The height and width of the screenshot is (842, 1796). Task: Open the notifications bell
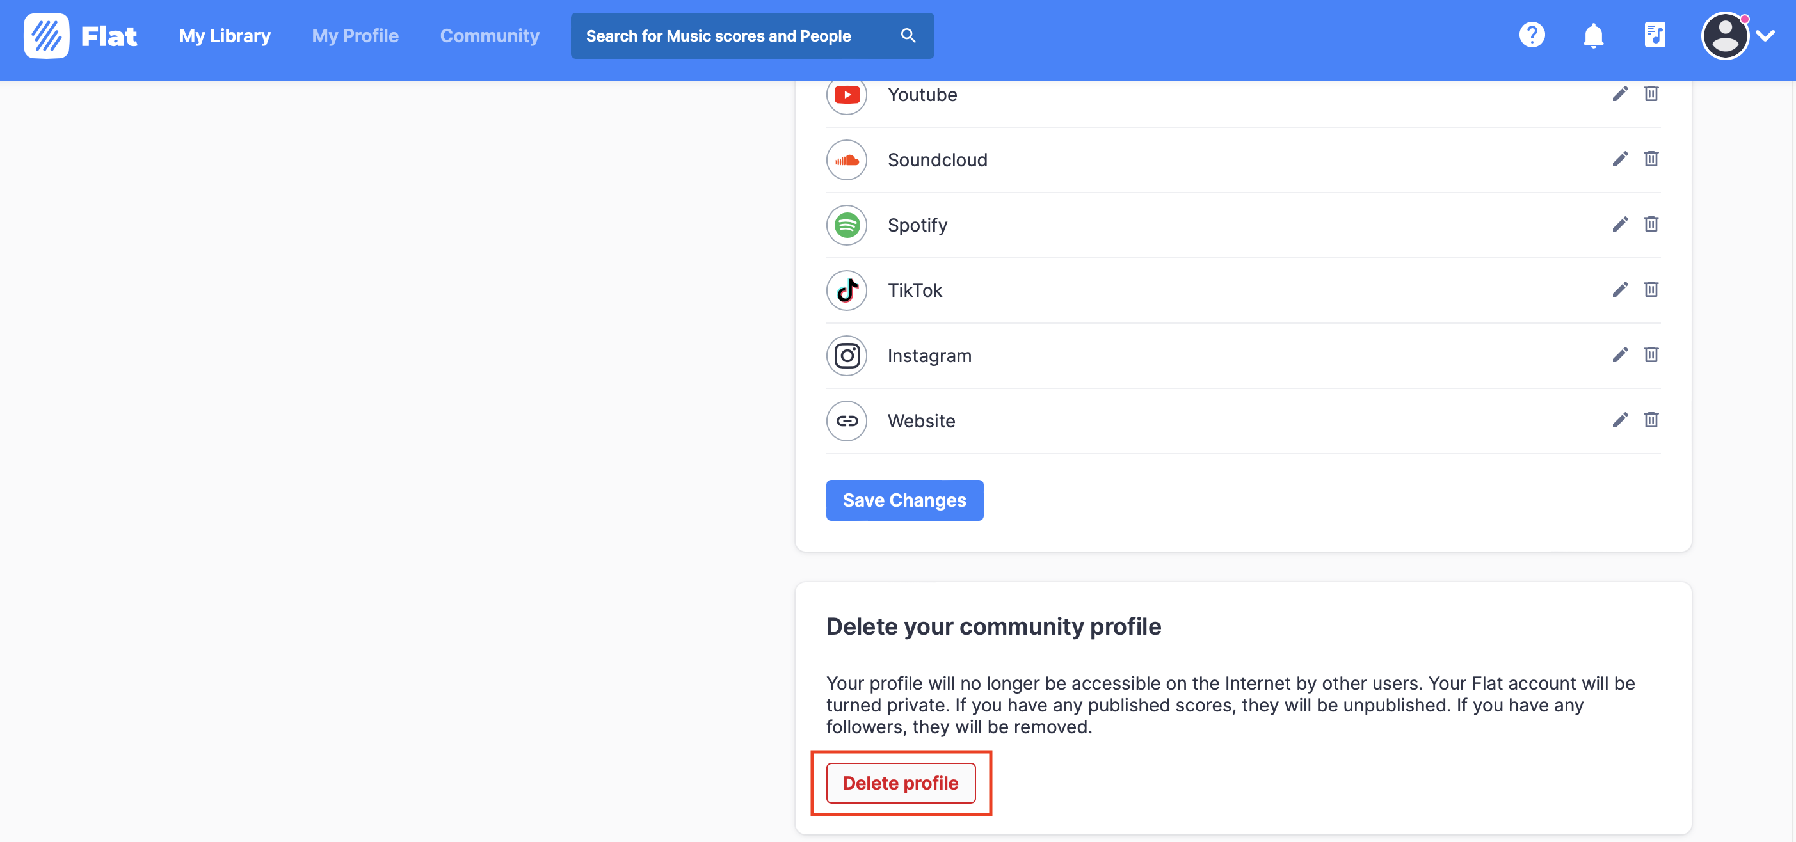click(x=1593, y=36)
